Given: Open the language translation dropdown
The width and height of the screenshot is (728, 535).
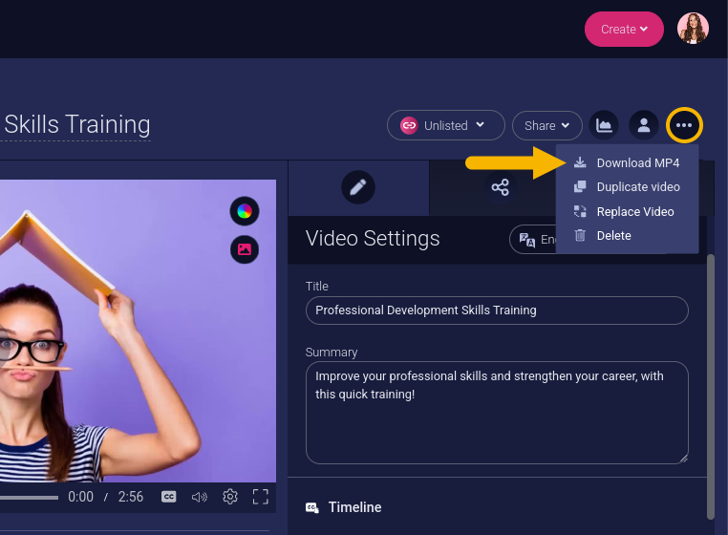Looking at the screenshot, I should [534, 240].
